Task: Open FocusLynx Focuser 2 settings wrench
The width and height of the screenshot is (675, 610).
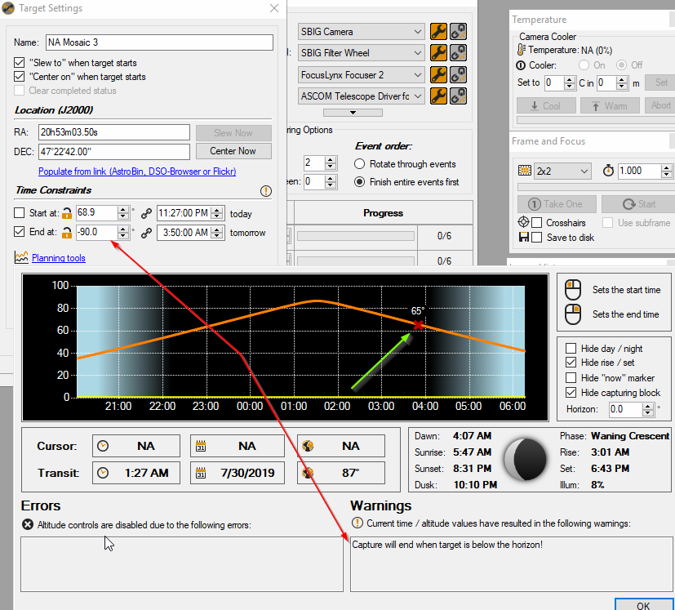Action: pyautogui.click(x=438, y=74)
